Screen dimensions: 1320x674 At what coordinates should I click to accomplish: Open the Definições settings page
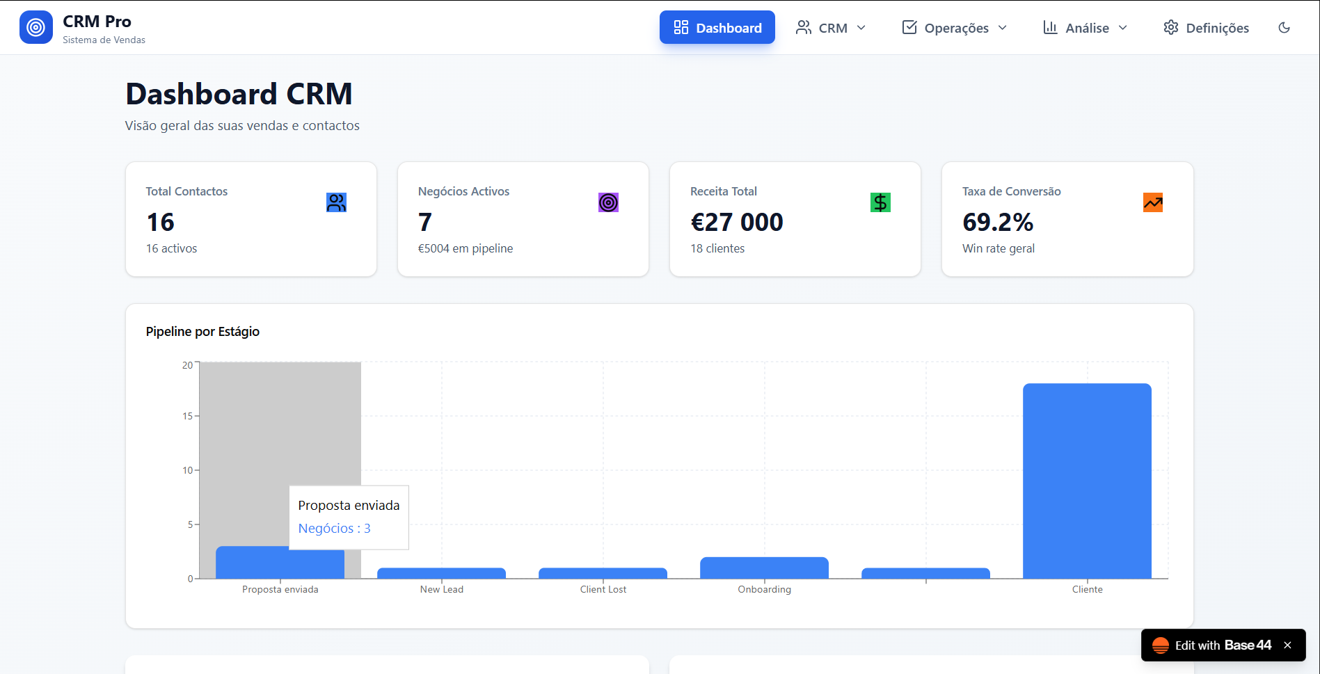tap(1206, 27)
